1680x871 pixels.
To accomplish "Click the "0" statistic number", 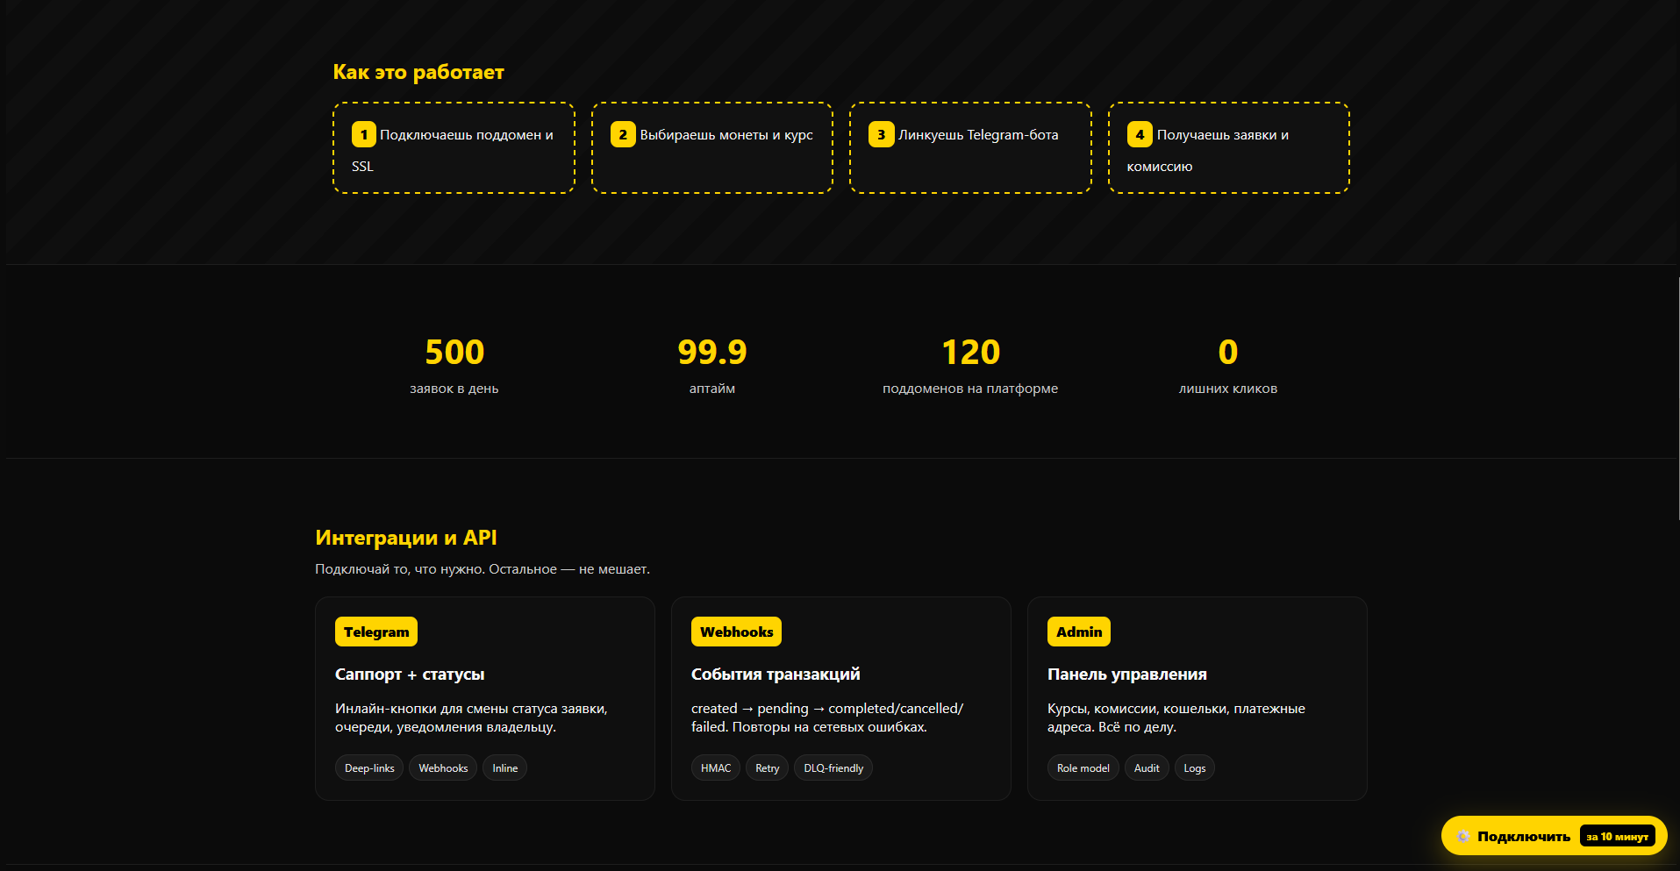I will (x=1228, y=352).
